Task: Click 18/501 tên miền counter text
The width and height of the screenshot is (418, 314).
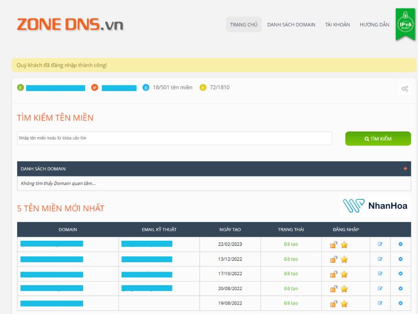Action: [172, 87]
